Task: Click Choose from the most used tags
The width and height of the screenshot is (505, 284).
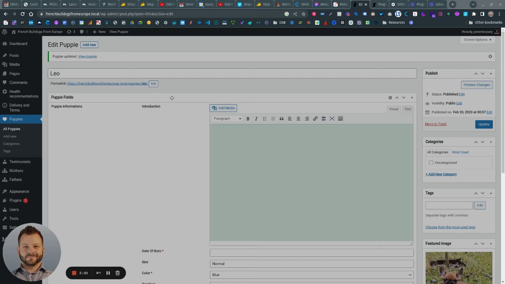Action: click(x=450, y=227)
